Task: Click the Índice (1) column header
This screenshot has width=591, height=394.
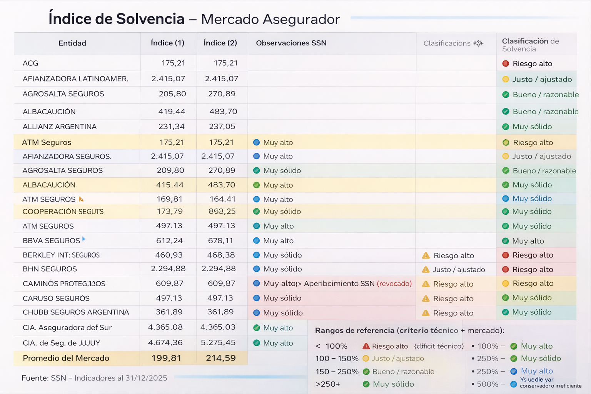Action: [x=167, y=43]
